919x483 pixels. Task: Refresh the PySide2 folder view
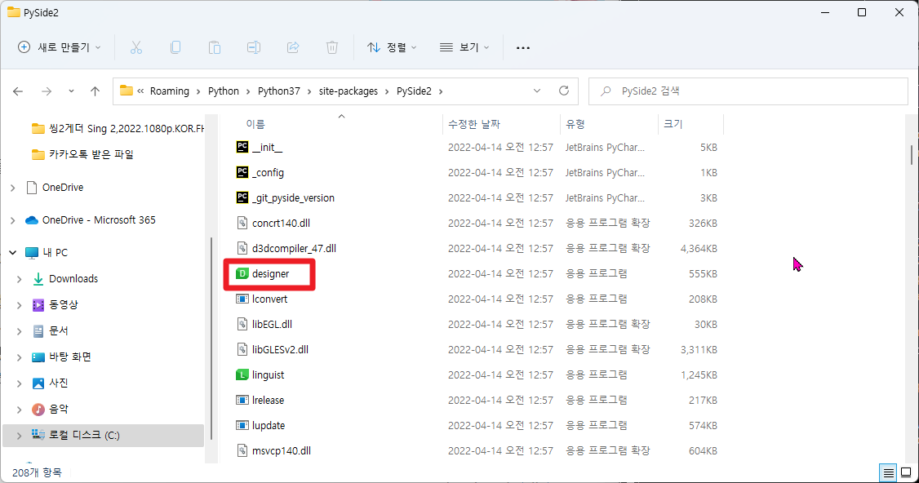pyautogui.click(x=564, y=91)
